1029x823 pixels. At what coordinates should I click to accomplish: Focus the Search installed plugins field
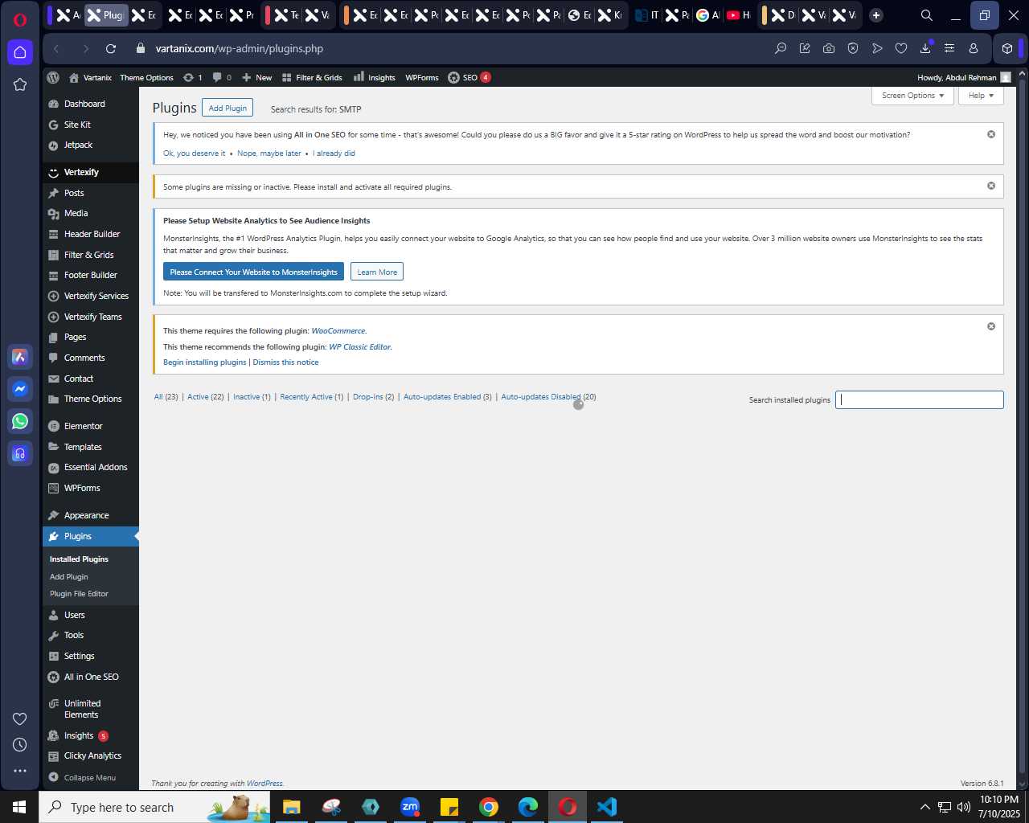coord(919,399)
